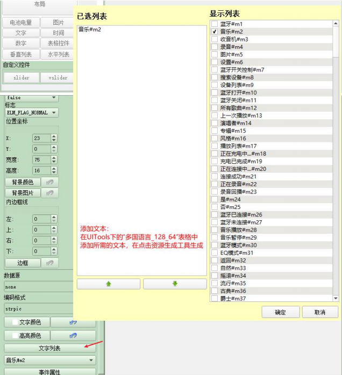Add a 图片 picture control
This screenshot has width=342, height=375.
[x=58, y=23]
